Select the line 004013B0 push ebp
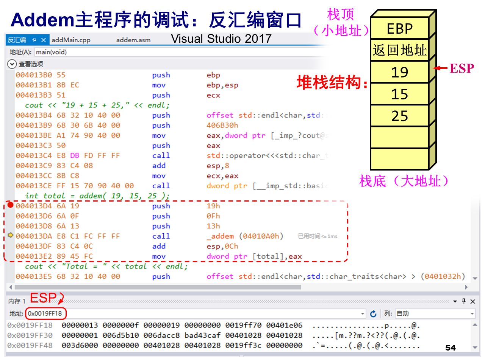Image resolution: width=485 pixels, height=363 pixels. [x=118, y=75]
